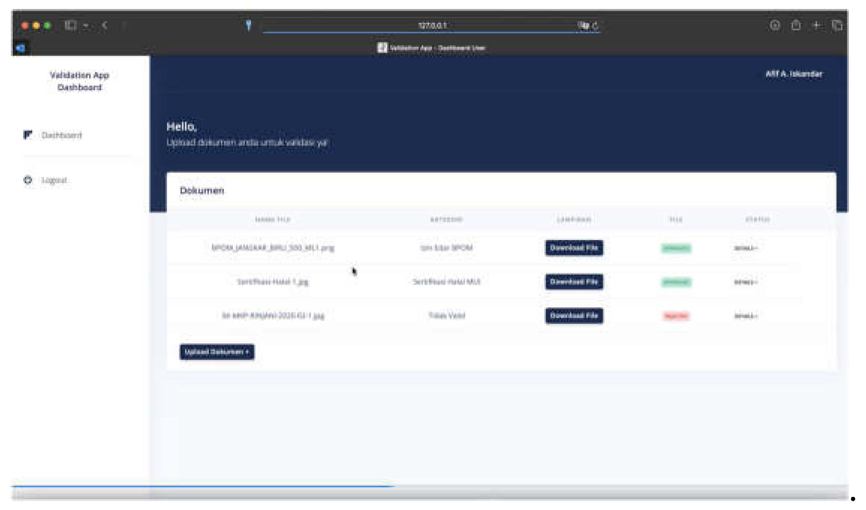Switch to the Validation App browser tab
The image size is (866, 510).
431,48
